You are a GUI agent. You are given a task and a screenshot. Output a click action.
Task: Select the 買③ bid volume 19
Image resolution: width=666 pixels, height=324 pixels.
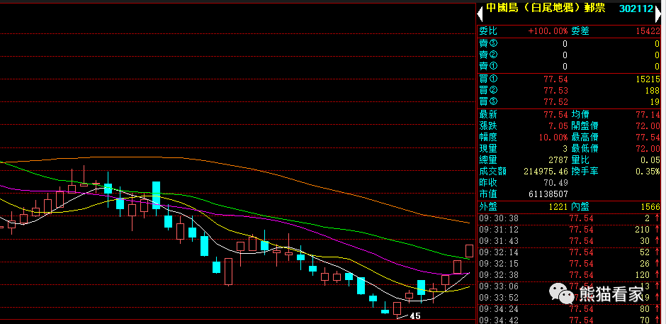[655, 102]
